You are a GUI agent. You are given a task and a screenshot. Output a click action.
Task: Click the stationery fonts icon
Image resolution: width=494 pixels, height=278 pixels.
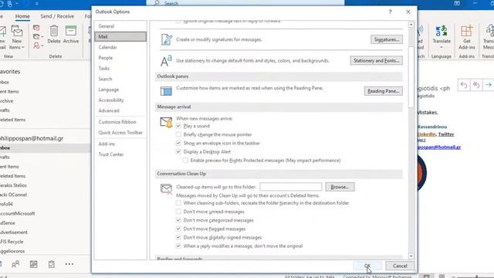[166, 61]
